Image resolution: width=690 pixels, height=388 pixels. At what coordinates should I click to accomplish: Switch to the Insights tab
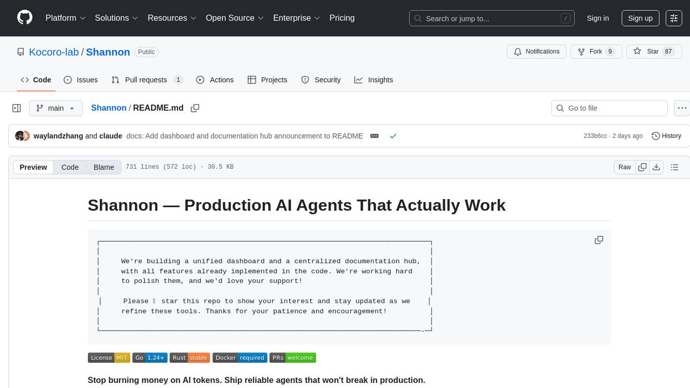[x=373, y=80]
